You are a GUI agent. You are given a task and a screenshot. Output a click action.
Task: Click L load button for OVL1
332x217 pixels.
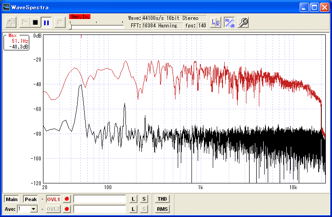click(133, 199)
